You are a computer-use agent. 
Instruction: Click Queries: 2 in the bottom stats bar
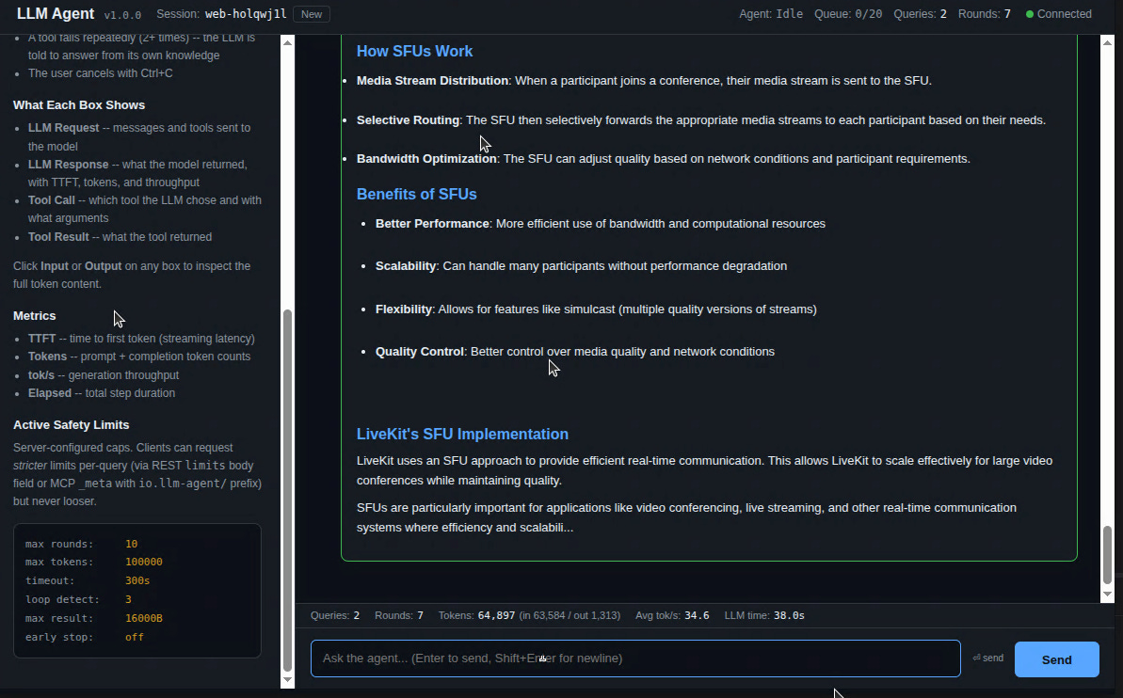coord(335,615)
